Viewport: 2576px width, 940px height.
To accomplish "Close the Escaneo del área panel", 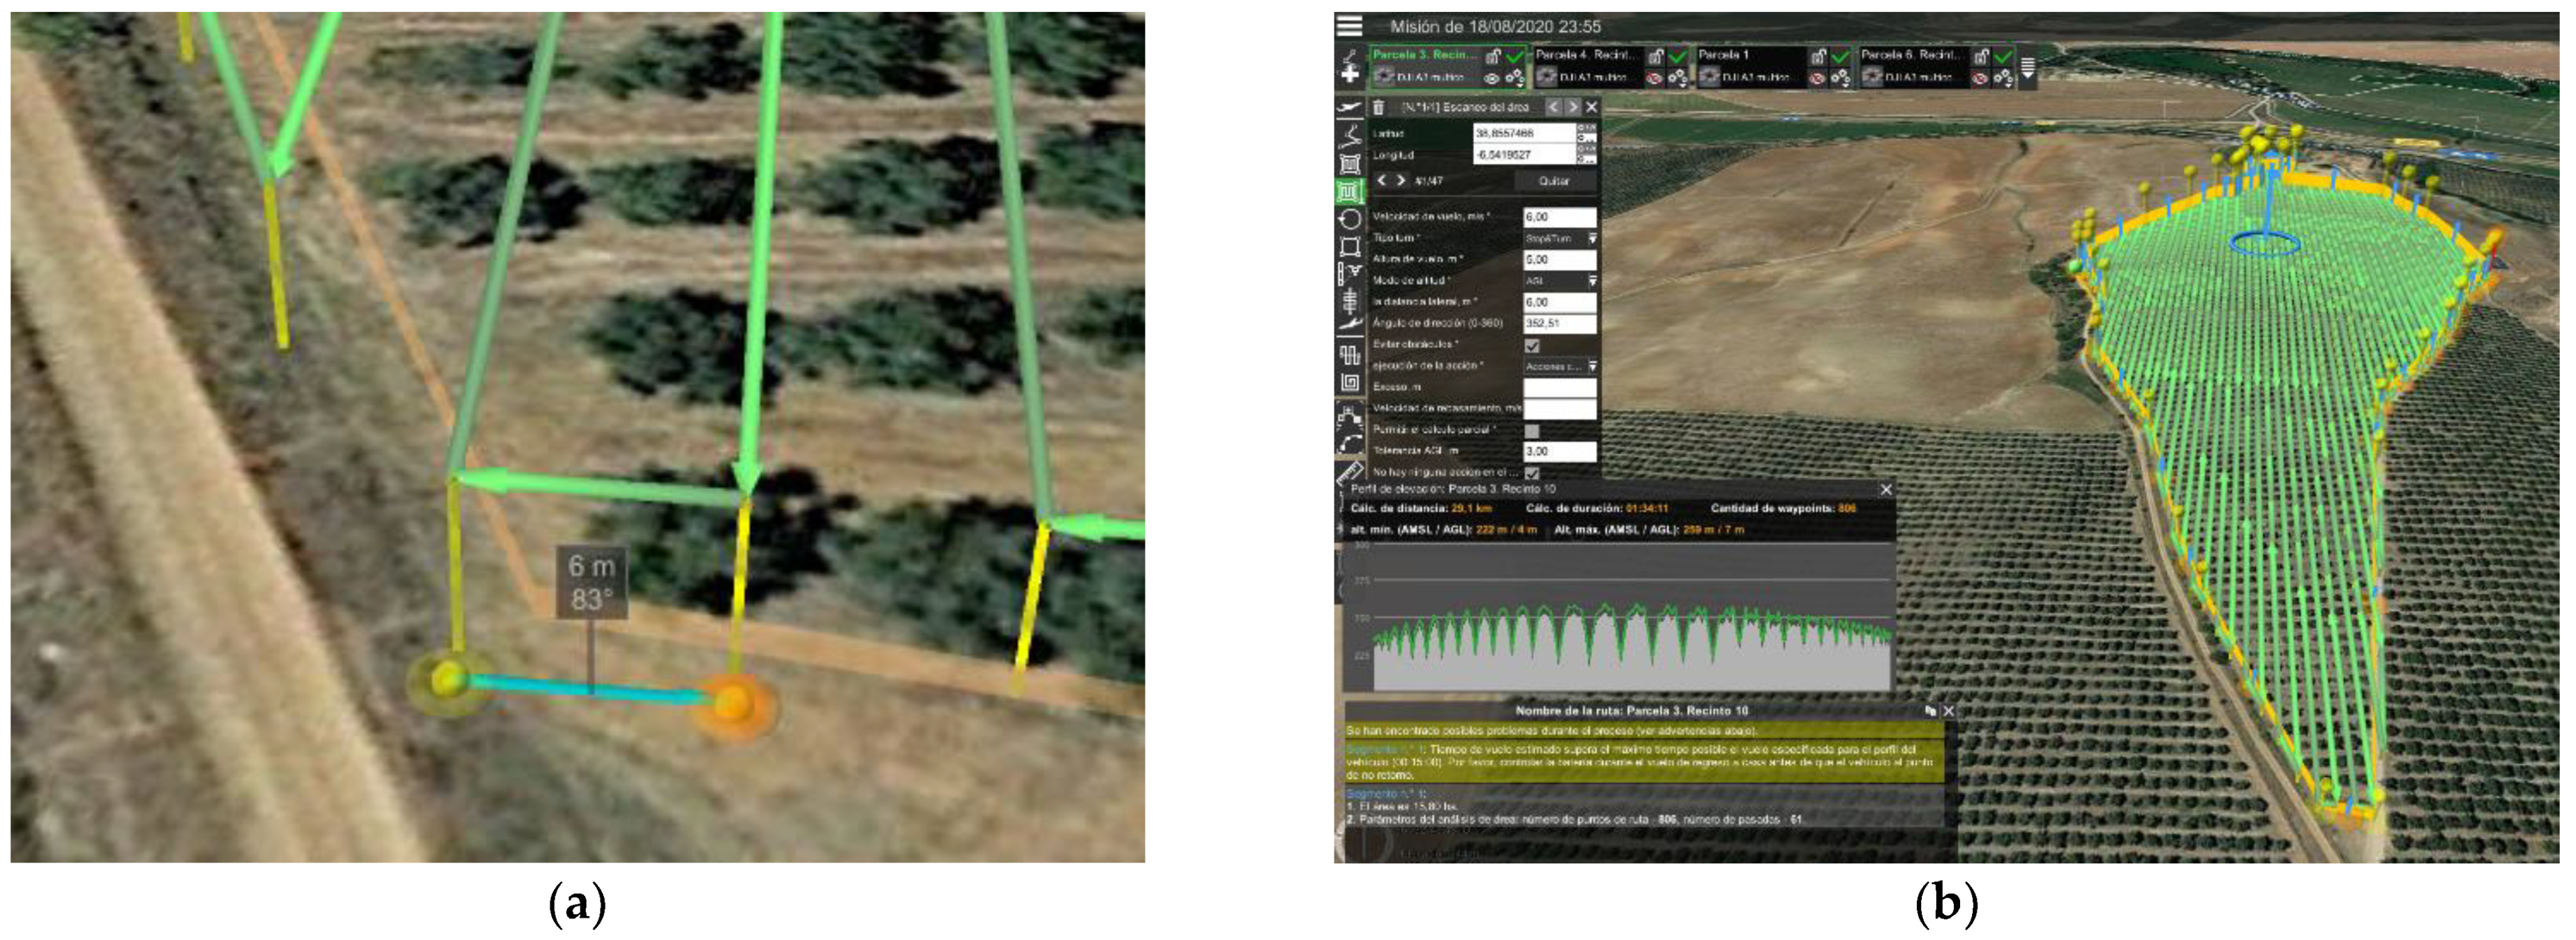I will click(1592, 107).
